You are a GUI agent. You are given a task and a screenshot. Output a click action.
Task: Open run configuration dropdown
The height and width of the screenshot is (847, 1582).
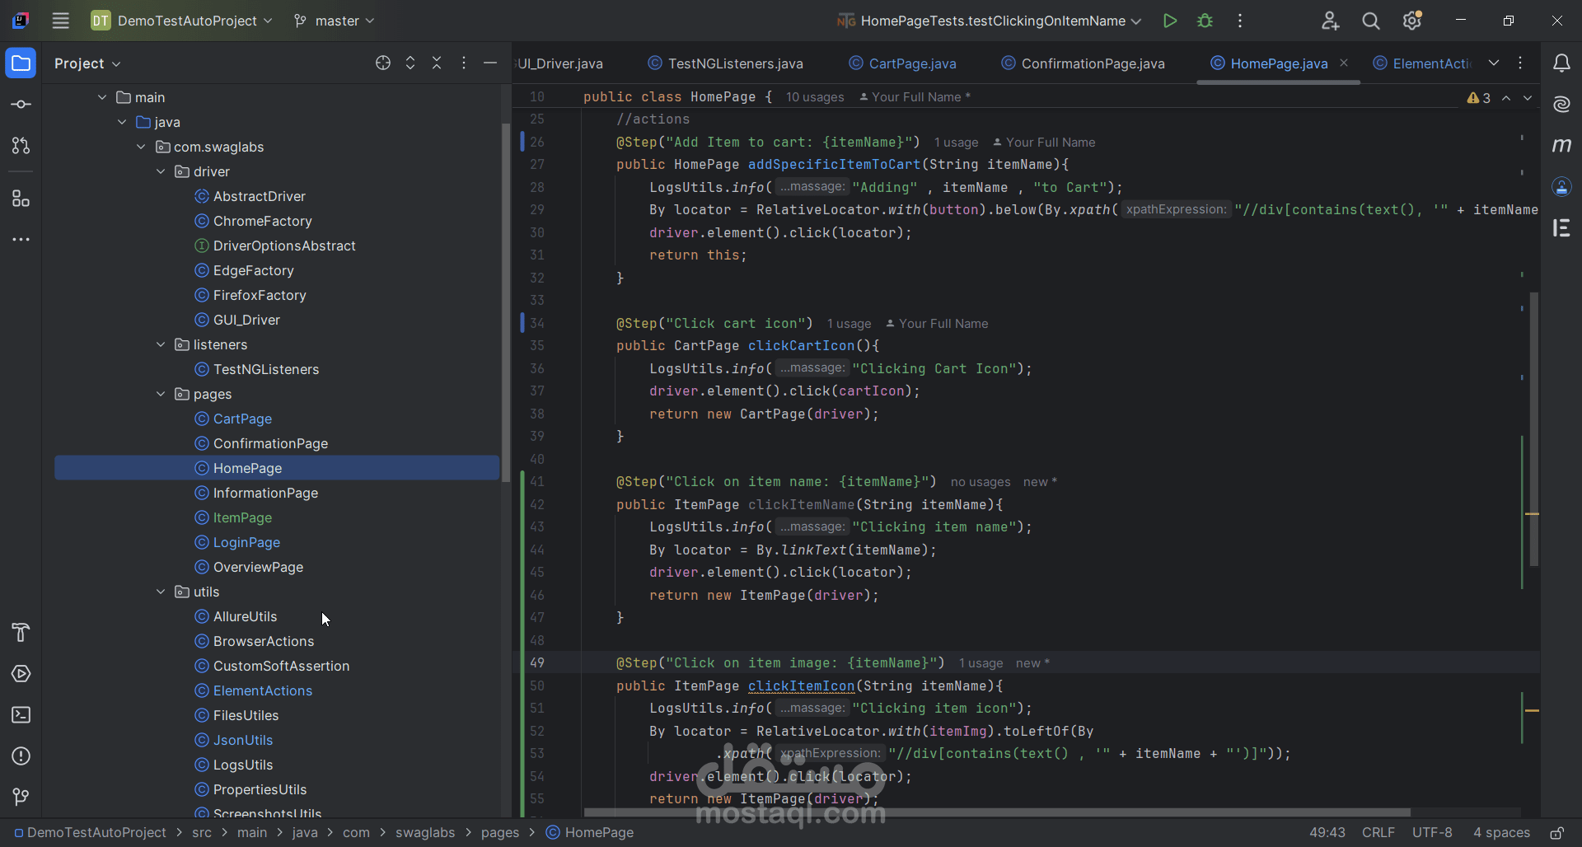(990, 21)
